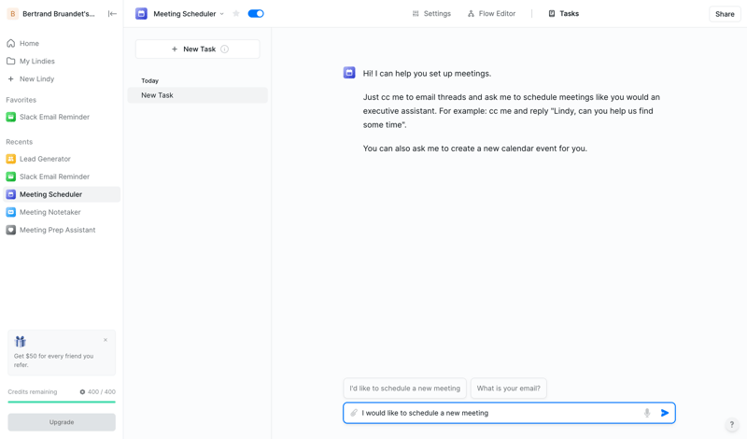Screen dimensions: 747x439
Task: Open the help question mark button
Action: tap(732, 424)
